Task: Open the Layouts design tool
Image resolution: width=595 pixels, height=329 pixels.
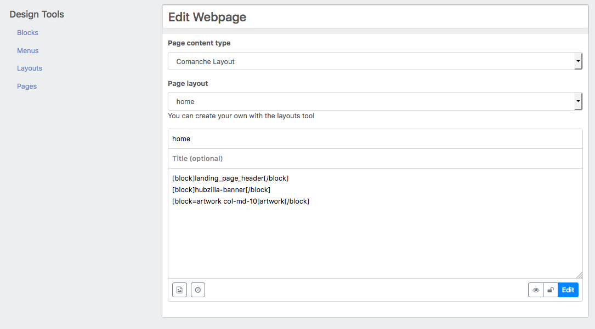Action: pos(29,68)
